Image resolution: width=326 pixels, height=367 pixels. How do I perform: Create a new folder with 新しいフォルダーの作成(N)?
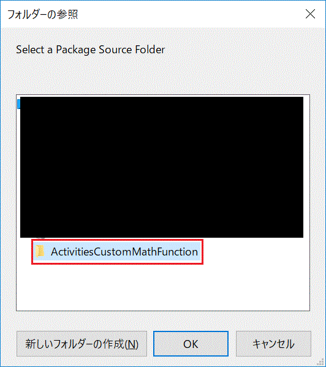tap(81, 344)
